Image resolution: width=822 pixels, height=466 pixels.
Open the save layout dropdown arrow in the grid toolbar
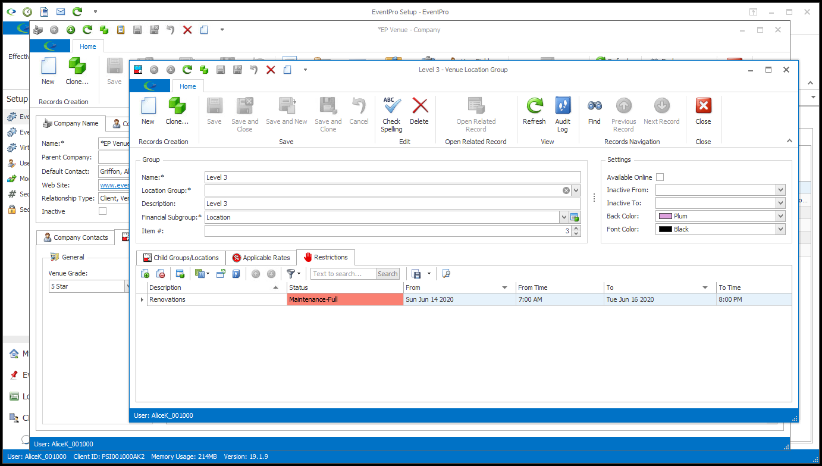[x=429, y=274]
